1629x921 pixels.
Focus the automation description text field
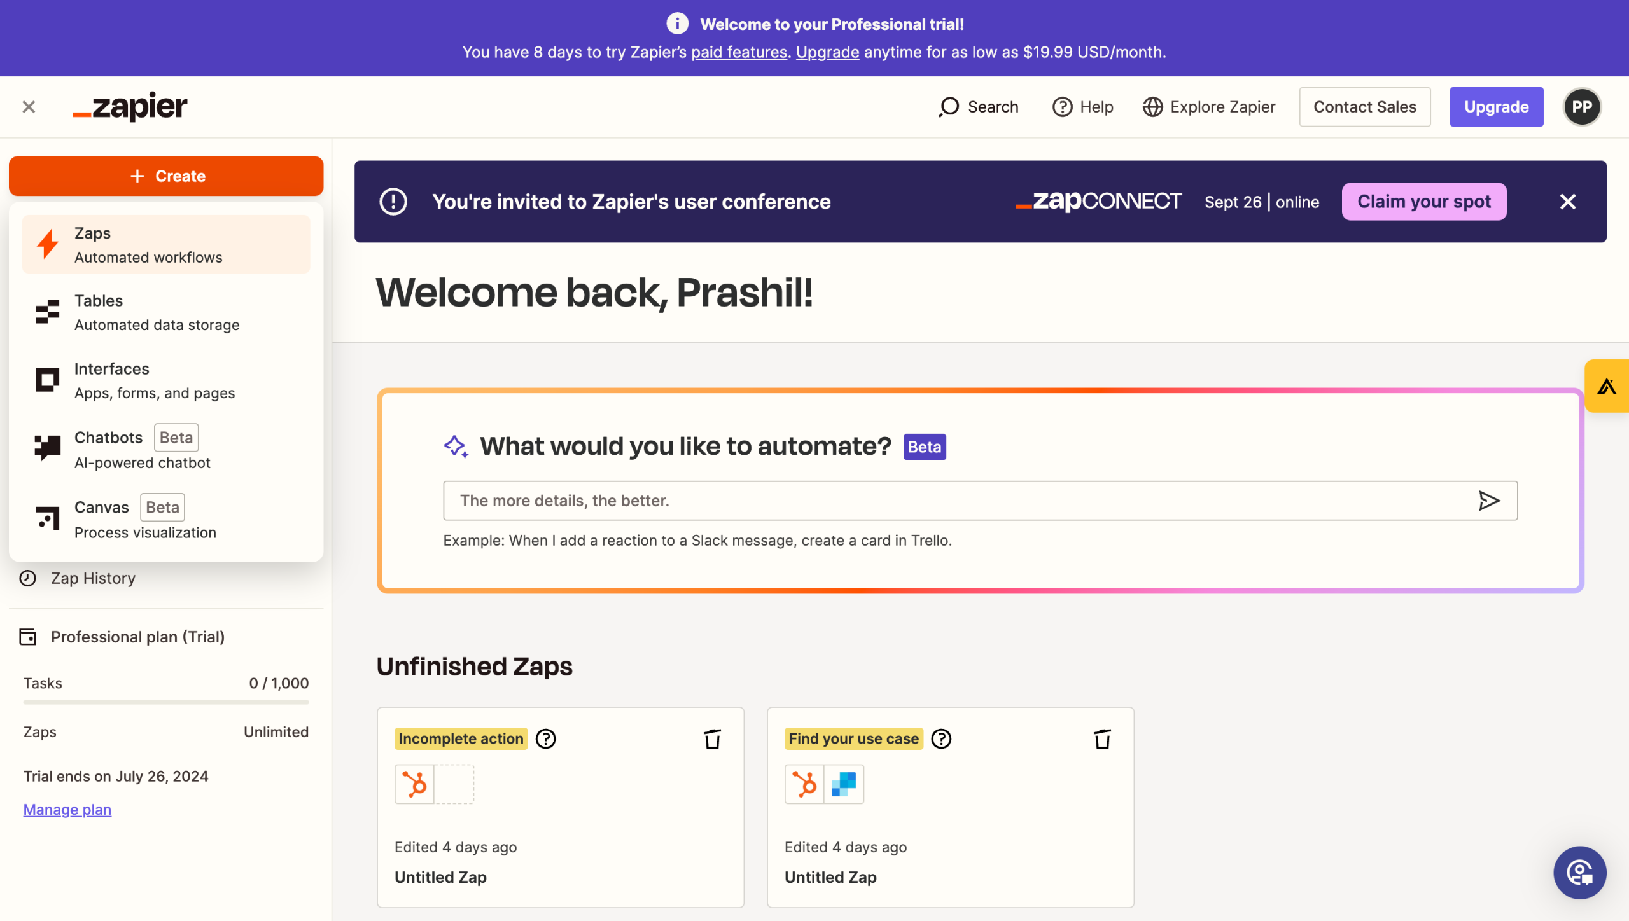[954, 501]
